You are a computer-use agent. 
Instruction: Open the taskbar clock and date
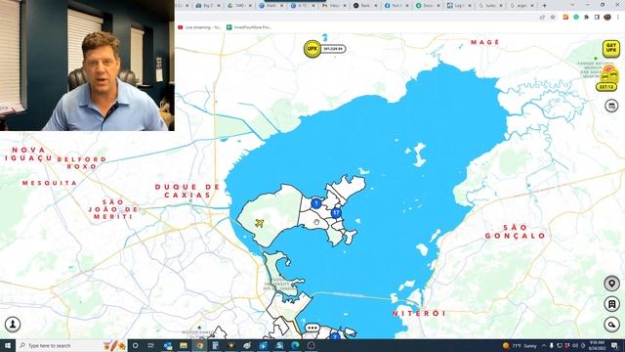tap(597, 345)
